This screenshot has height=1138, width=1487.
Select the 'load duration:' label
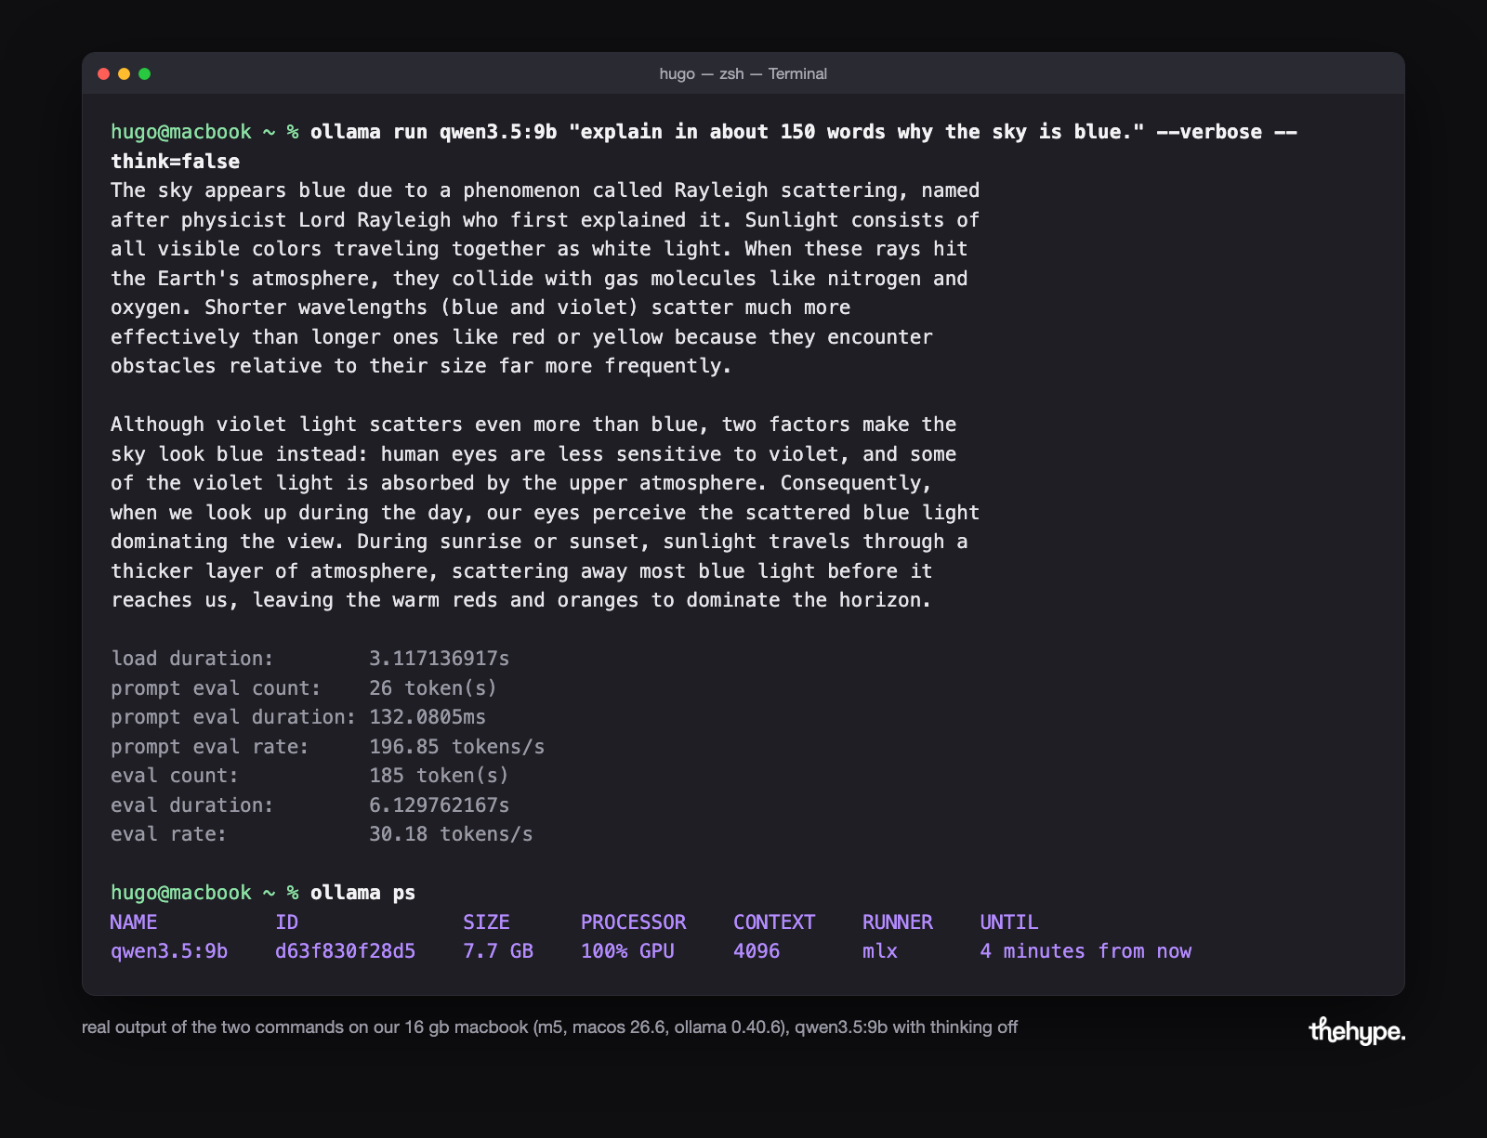tap(192, 659)
